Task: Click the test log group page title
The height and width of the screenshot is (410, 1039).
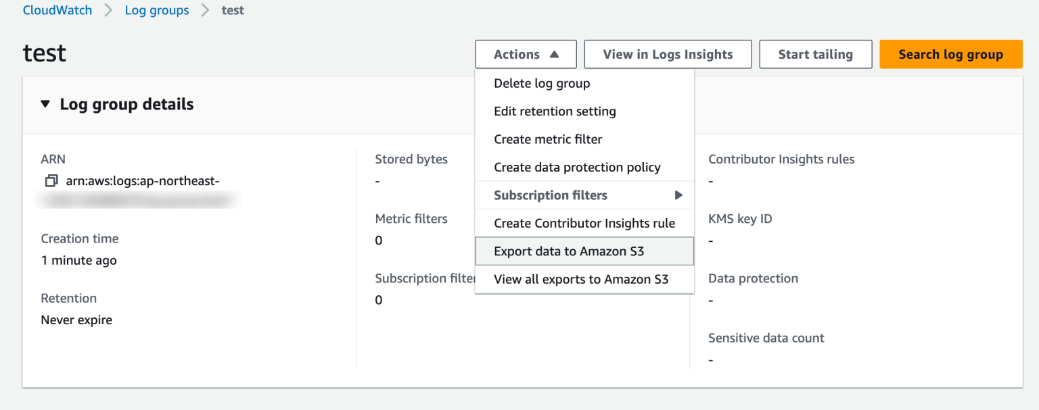Action: point(45,53)
